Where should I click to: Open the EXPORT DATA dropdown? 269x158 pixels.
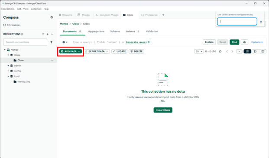[97, 52]
